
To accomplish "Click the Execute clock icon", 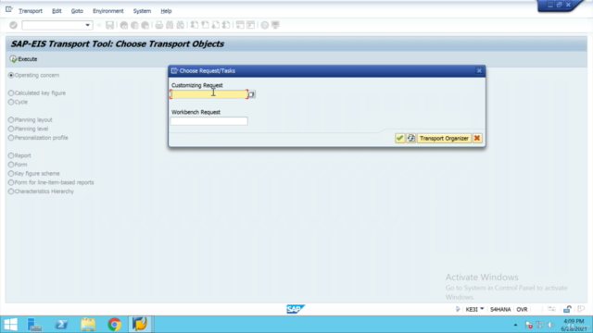I will pyautogui.click(x=13, y=59).
